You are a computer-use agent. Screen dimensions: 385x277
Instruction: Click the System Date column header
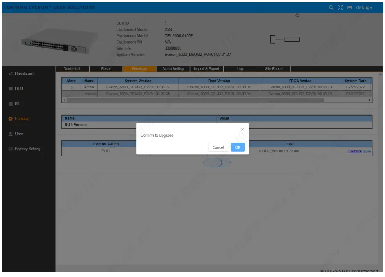(x=355, y=81)
